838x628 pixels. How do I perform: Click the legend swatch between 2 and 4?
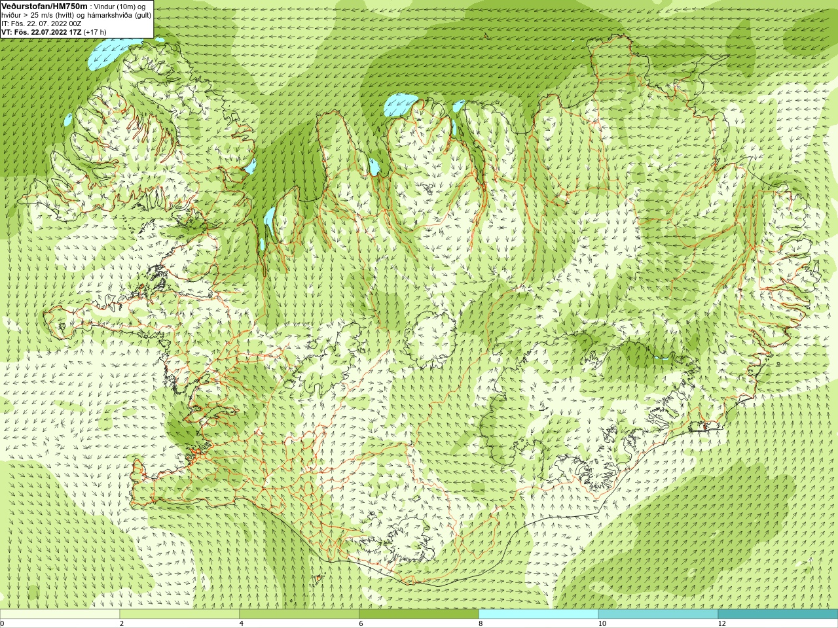(x=179, y=614)
